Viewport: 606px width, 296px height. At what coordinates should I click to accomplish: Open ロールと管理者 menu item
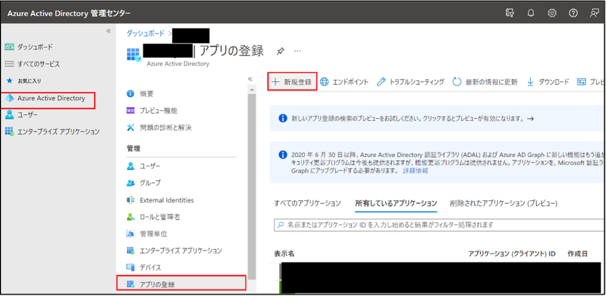coord(153,217)
